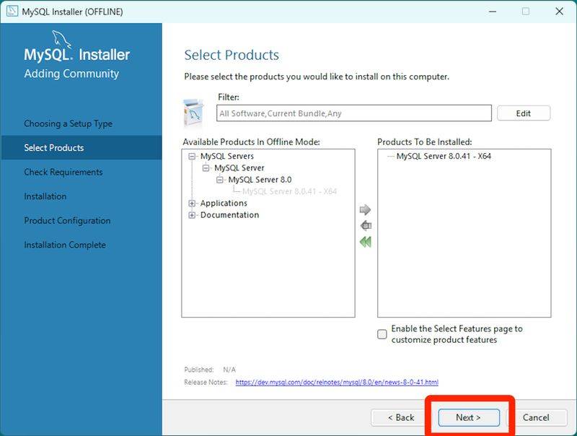
Task: Click the Next button
Action: pyautogui.click(x=468, y=417)
